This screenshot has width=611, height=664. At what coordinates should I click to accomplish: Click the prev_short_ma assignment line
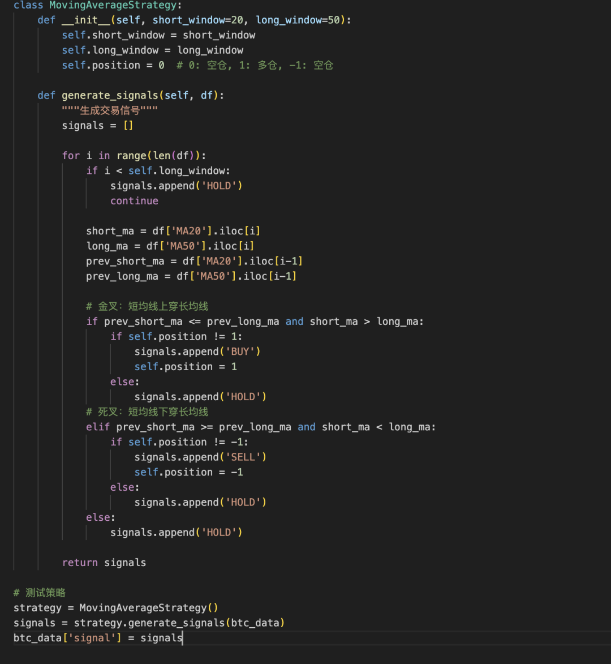tap(195, 262)
